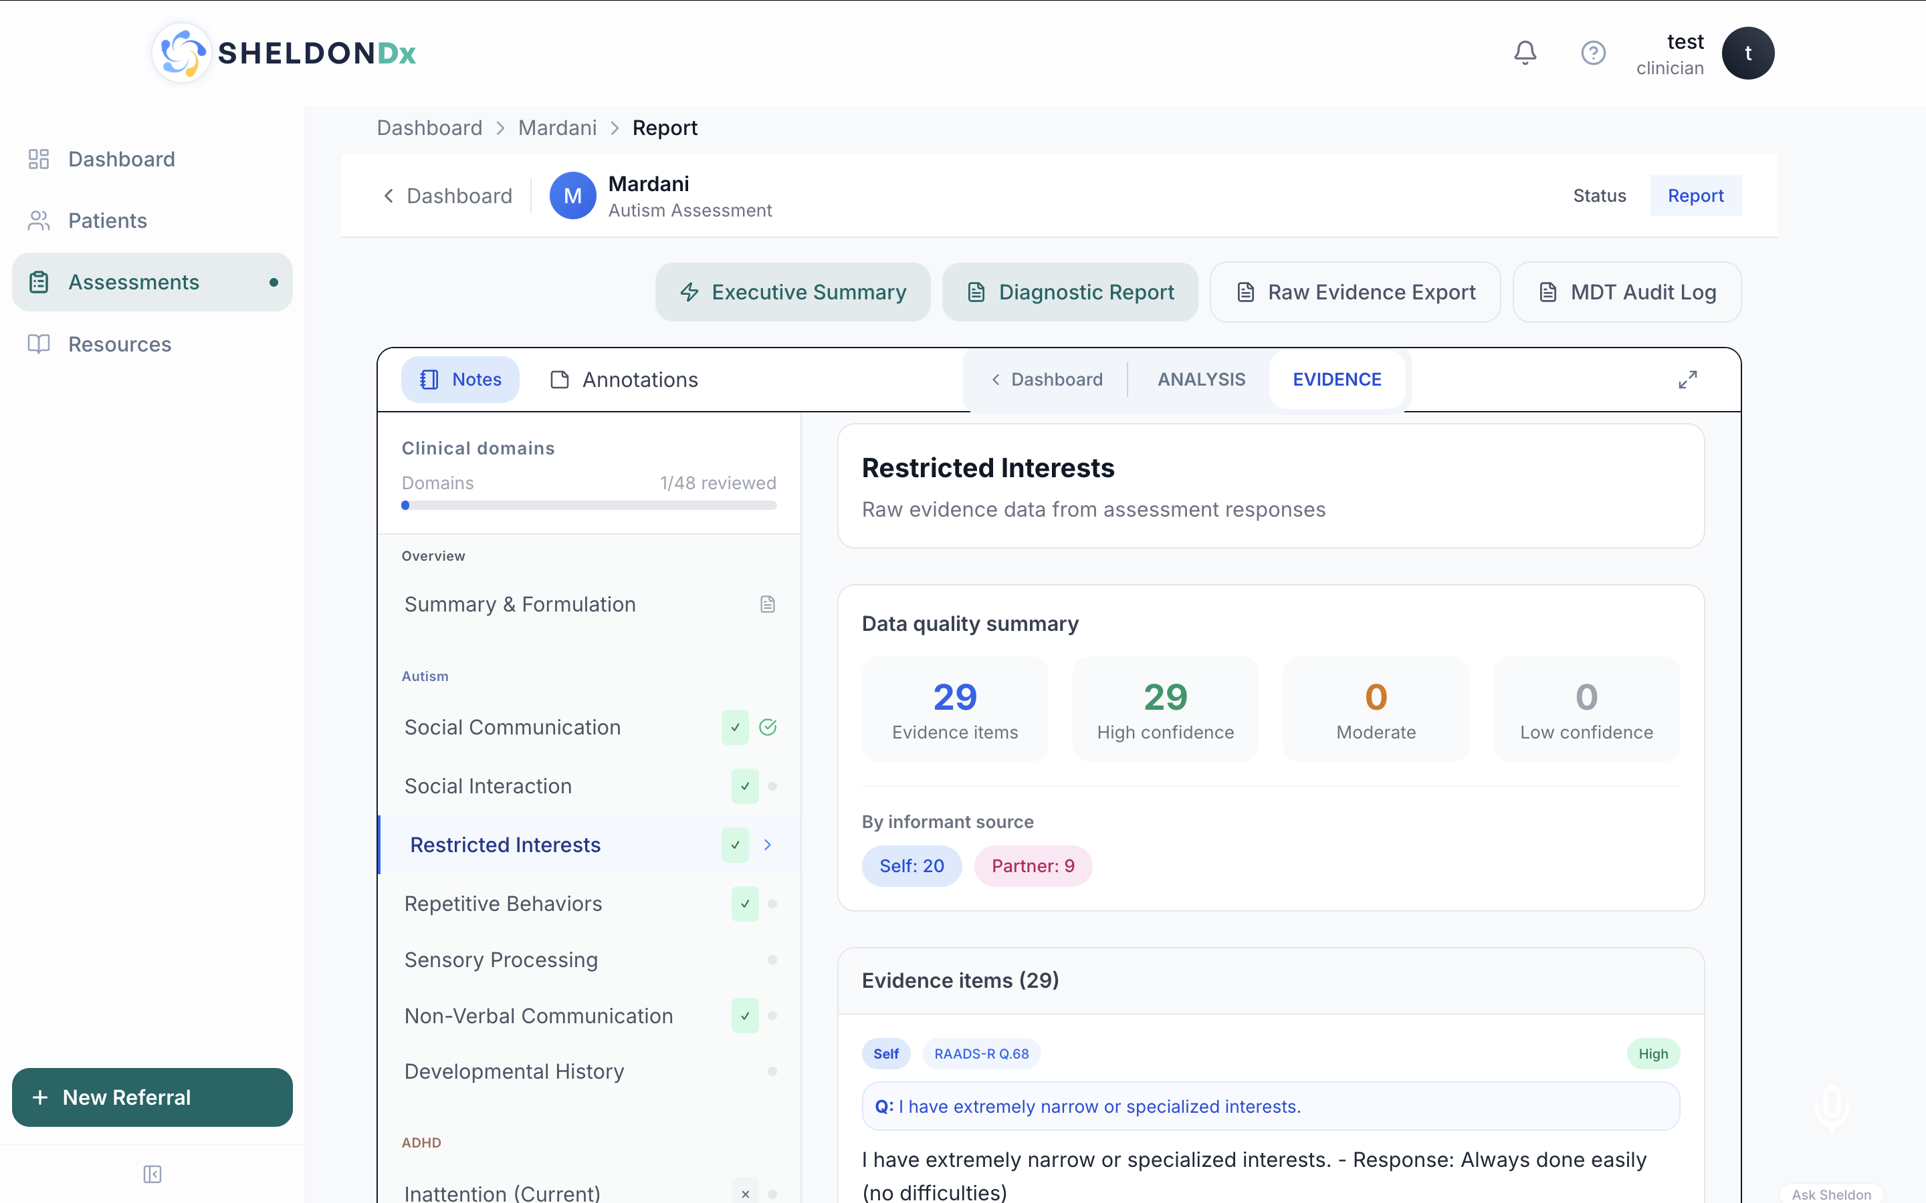Image resolution: width=1926 pixels, height=1203 pixels.
Task: Click the SheldonDx logo
Action: click(x=284, y=53)
